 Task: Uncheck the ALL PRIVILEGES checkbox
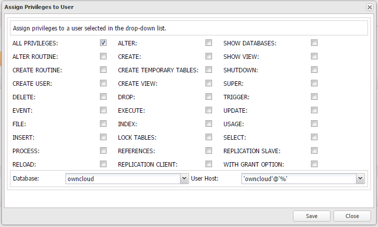(103, 43)
